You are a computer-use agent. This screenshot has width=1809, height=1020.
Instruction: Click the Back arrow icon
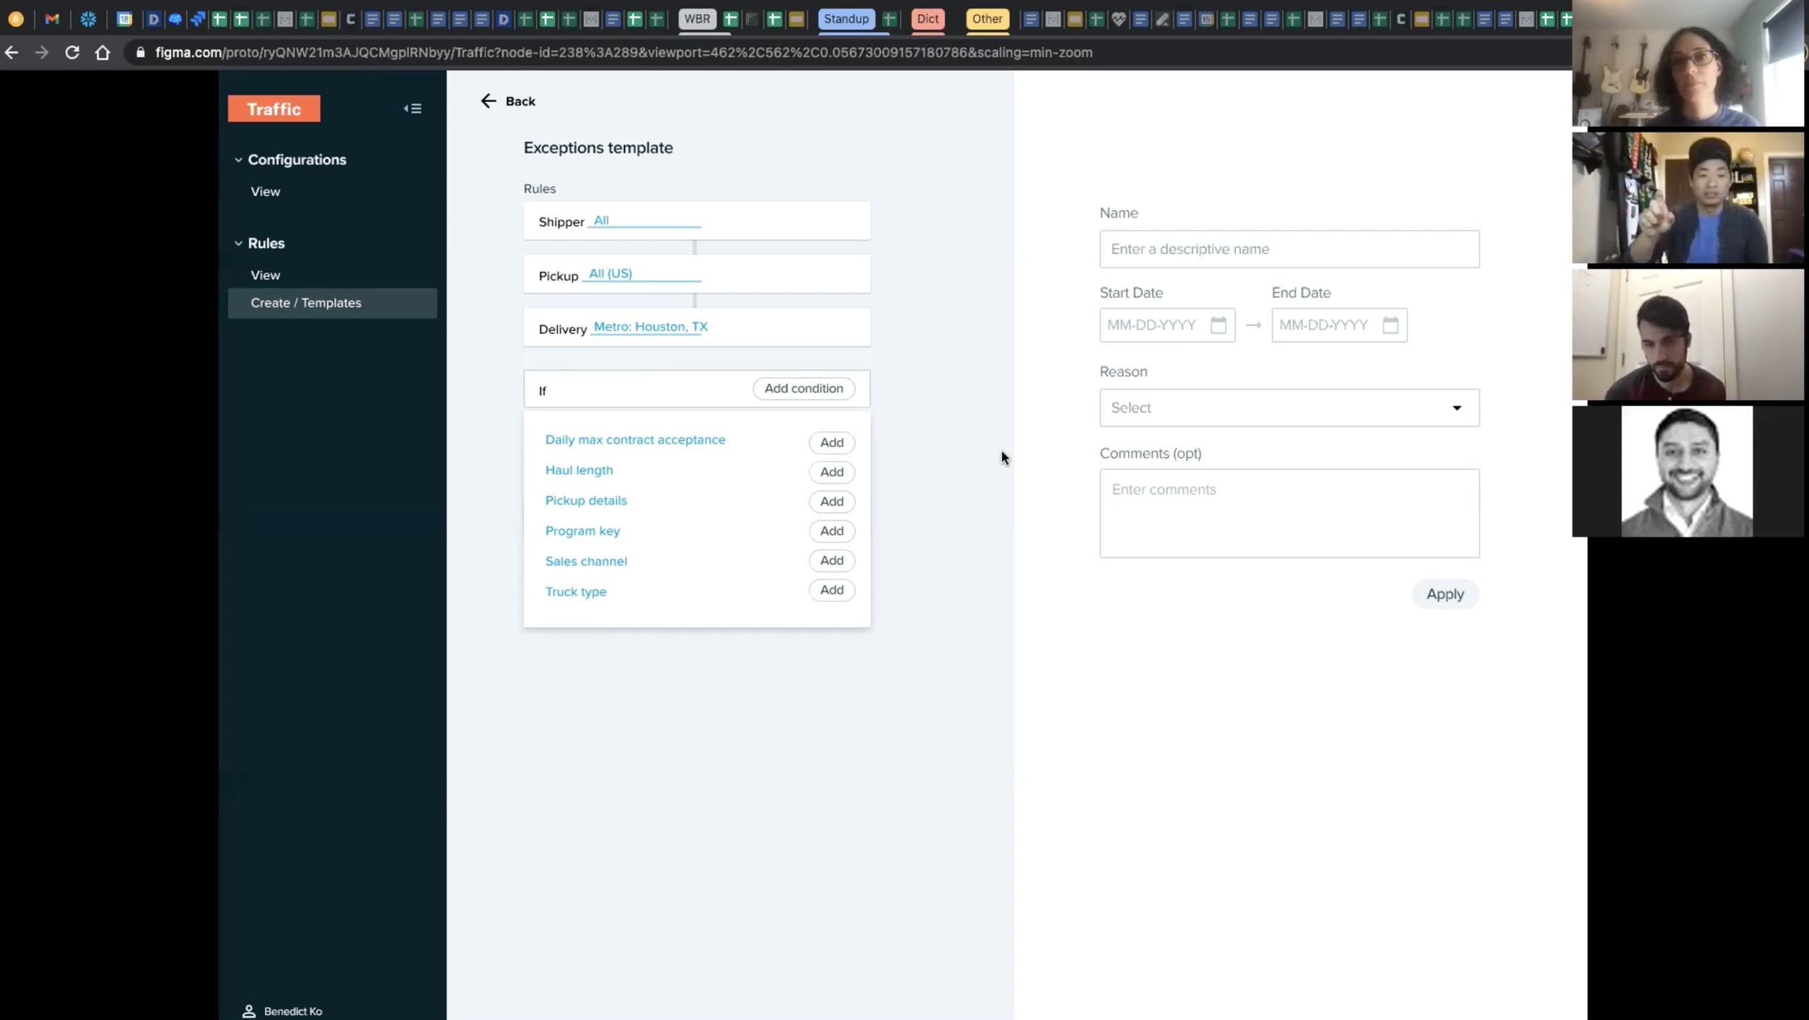488,101
